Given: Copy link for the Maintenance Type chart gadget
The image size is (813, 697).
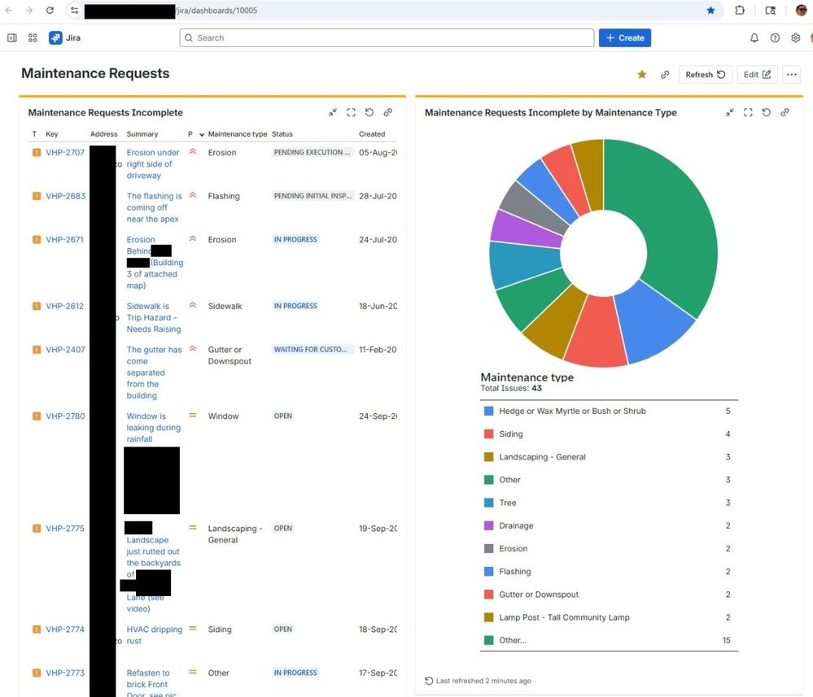Looking at the screenshot, I should [785, 113].
